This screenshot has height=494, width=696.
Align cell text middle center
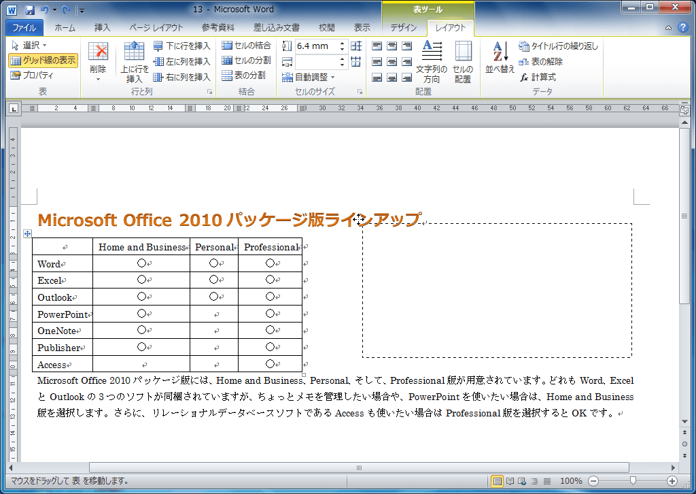point(392,62)
